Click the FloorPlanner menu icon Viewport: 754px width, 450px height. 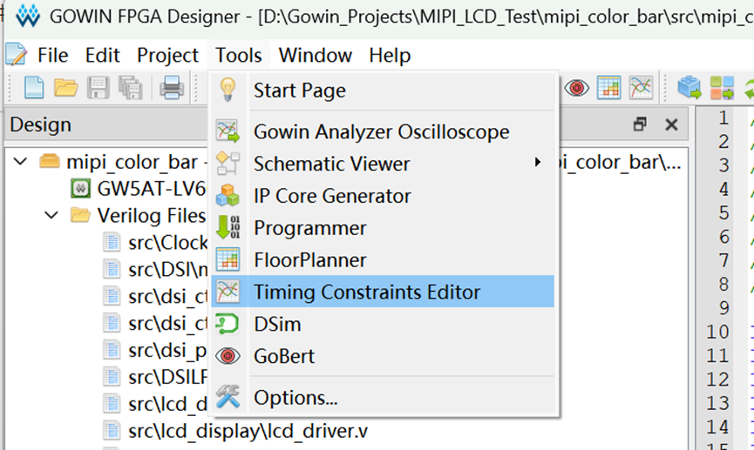click(228, 260)
